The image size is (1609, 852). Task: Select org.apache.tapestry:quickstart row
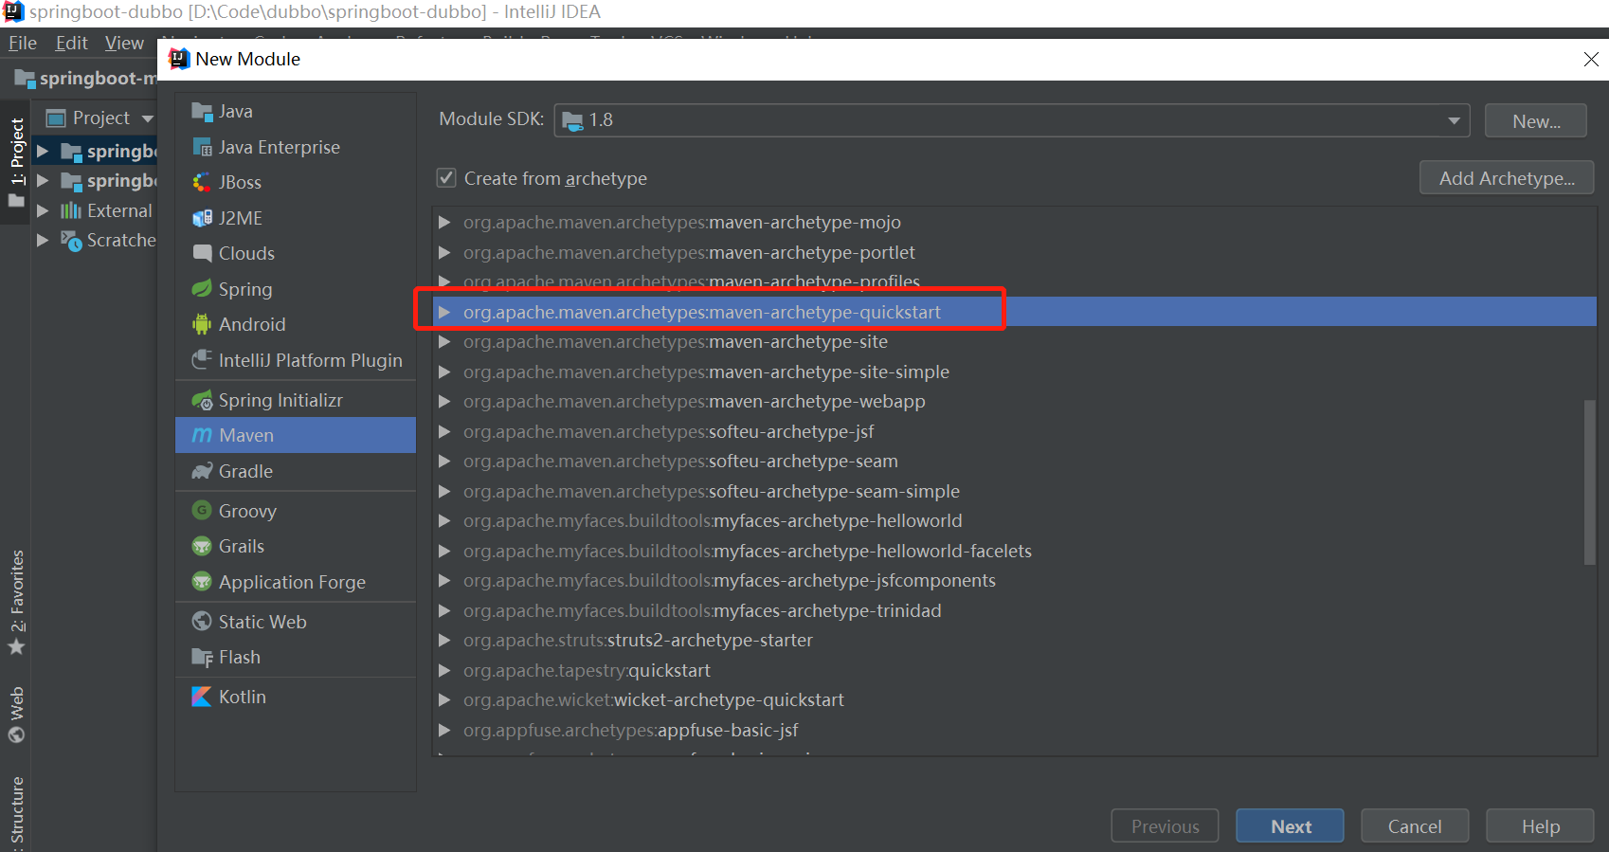pyautogui.click(x=1014, y=671)
